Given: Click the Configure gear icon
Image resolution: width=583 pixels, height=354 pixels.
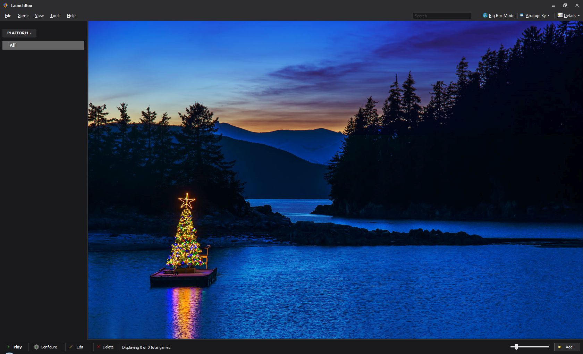Looking at the screenshot, I should click(36, 347).
